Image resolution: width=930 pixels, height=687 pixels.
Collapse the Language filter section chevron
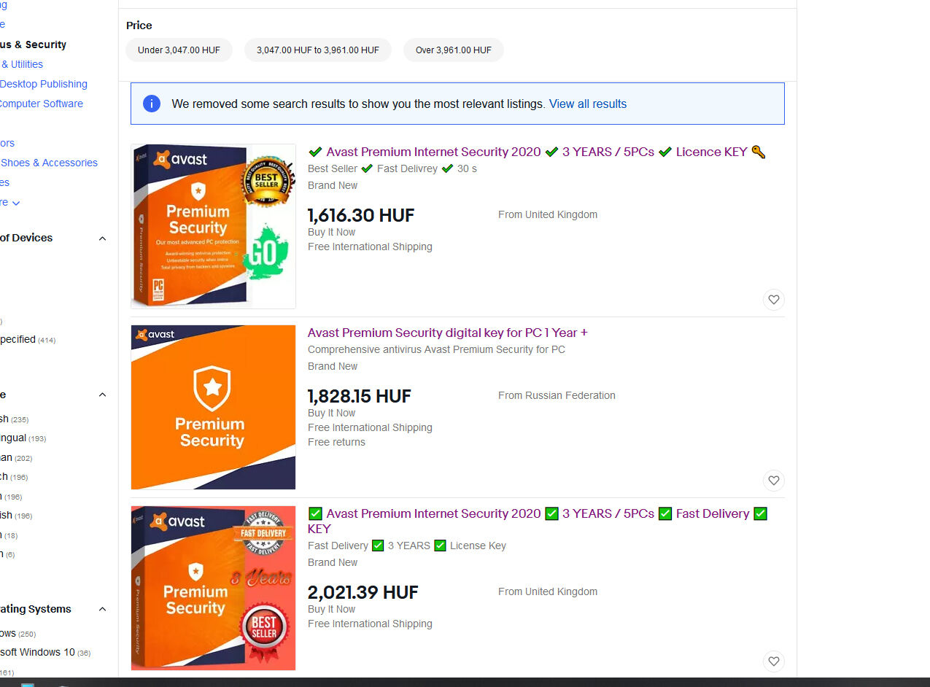[102, 395]
